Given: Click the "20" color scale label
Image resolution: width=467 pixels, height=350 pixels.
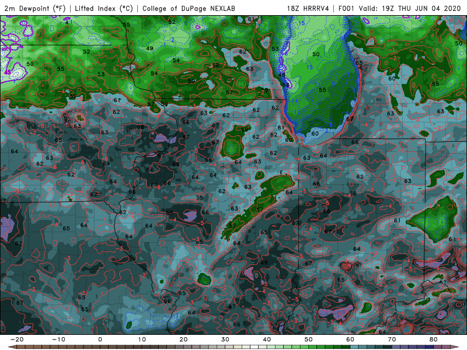Looking at the screenshot, I should [183, 339].
